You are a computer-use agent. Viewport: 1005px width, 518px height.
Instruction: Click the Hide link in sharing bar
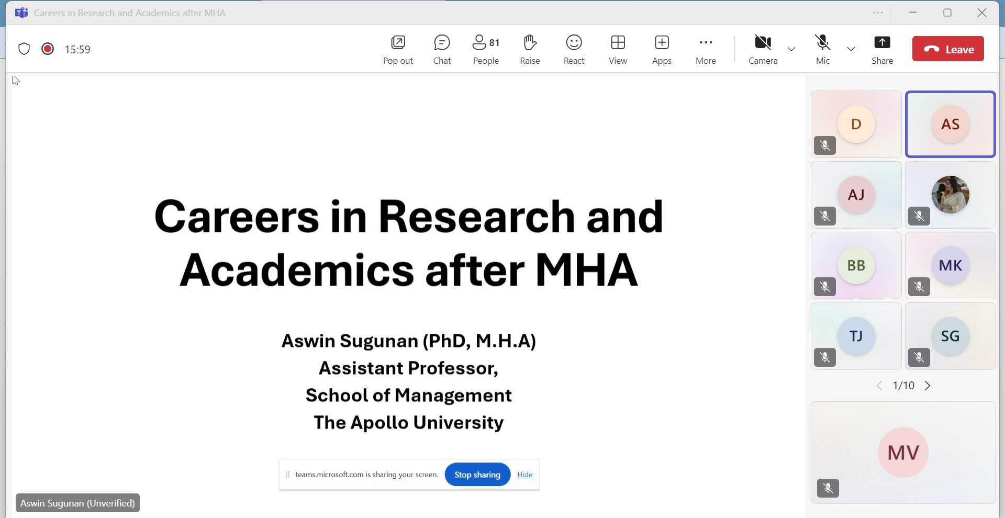click(x=524, y=475)
